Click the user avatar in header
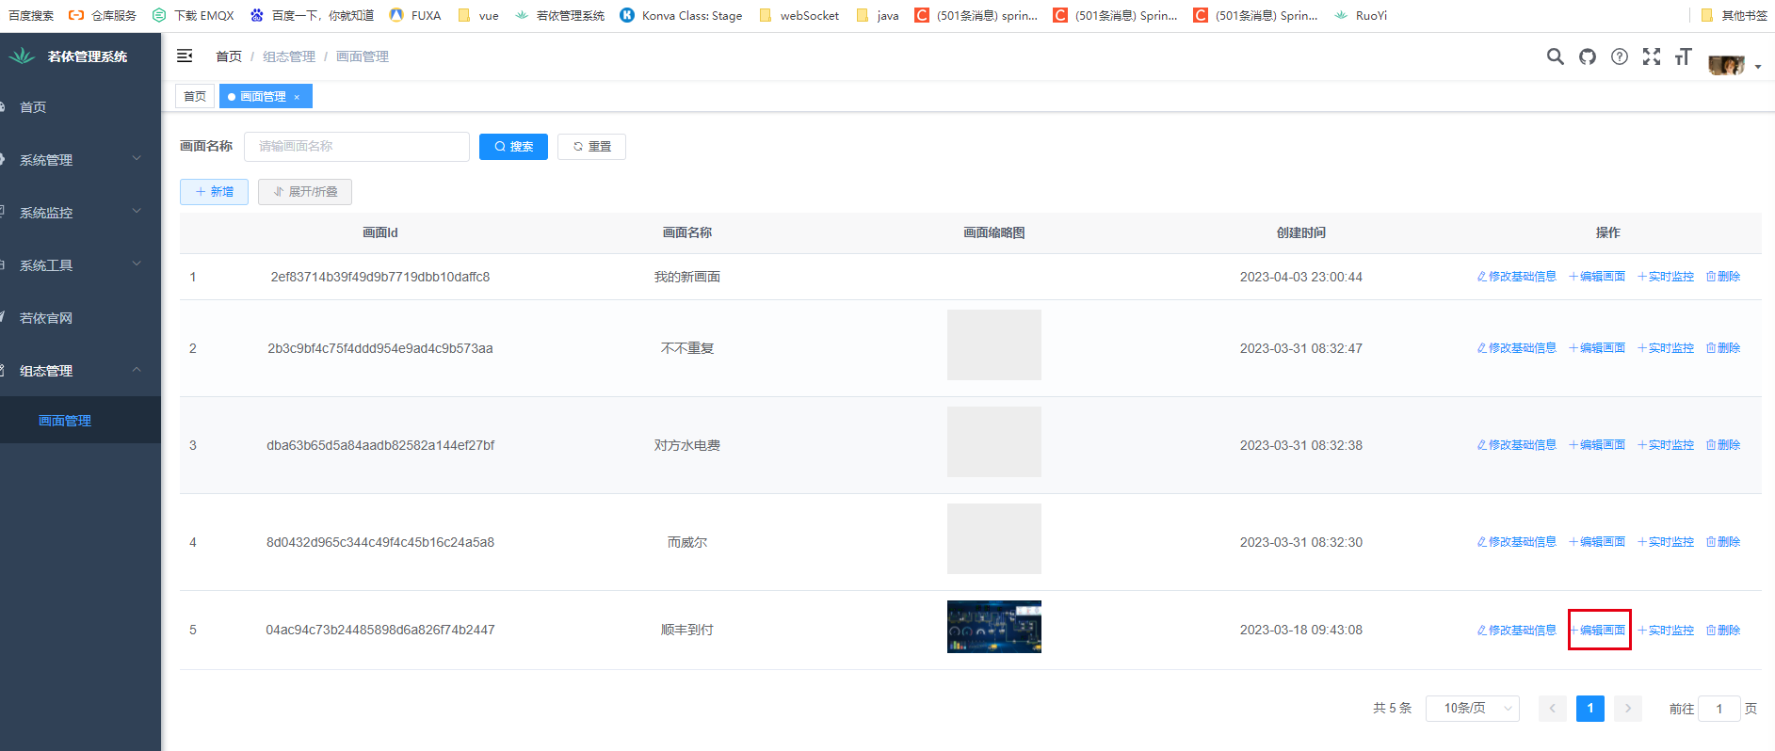This screenshot has width=1775, height=751. (x=1726, y=65)
